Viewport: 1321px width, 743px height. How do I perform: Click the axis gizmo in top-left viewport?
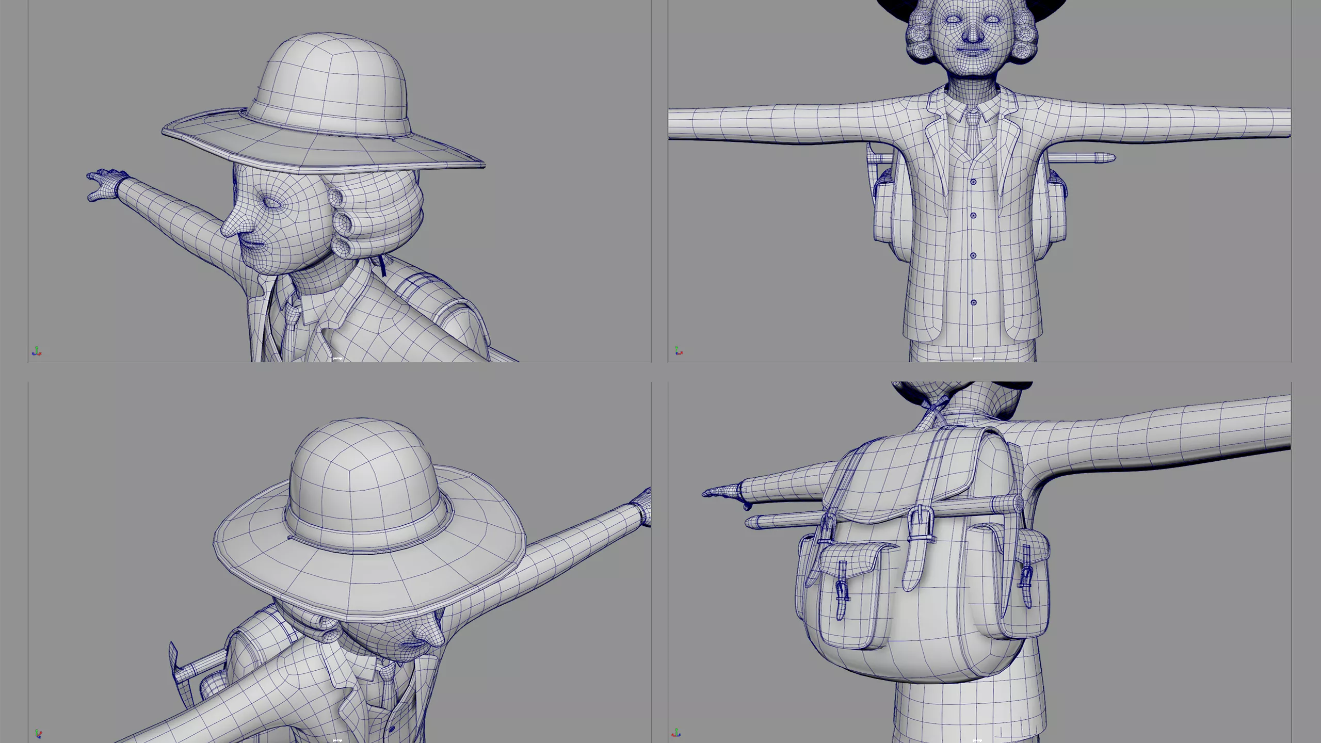36,351
